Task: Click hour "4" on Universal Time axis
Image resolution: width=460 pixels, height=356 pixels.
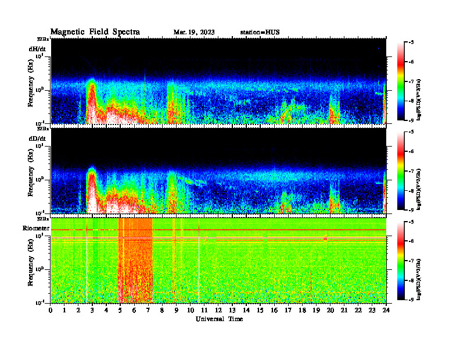Action: pos(106,311)
